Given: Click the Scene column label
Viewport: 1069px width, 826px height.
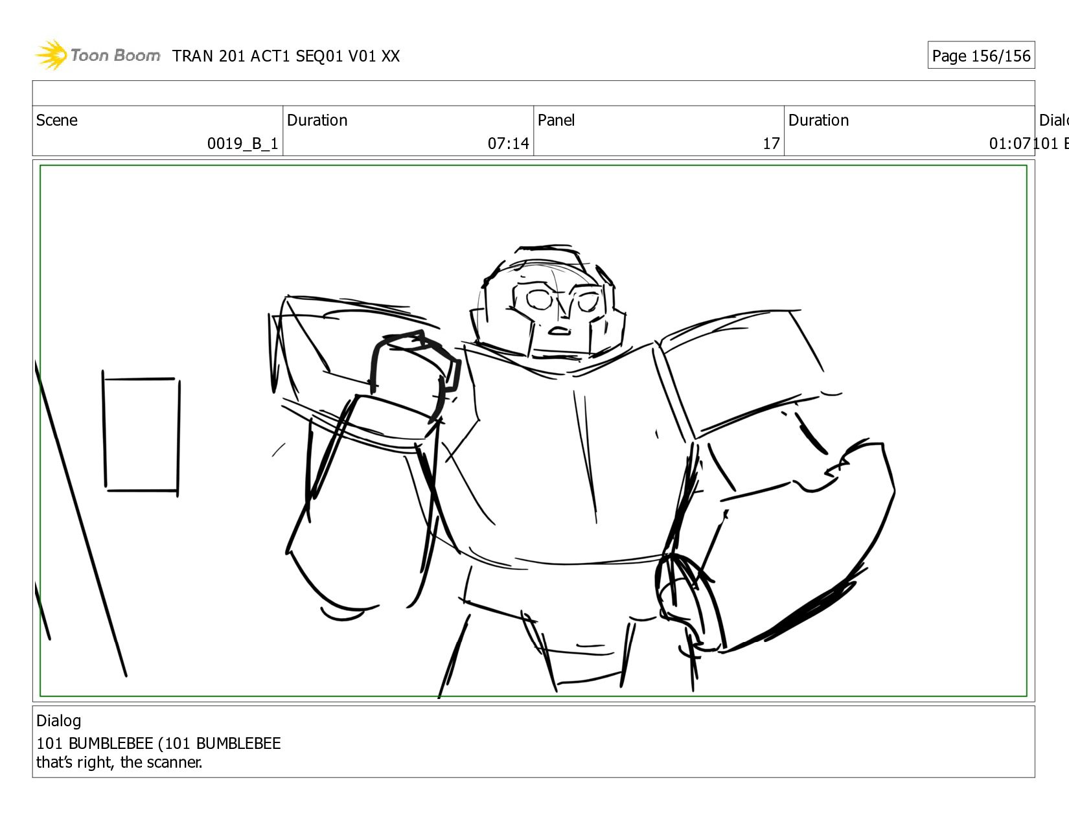Looking at the screenshot, I should [x=57, y=120].
